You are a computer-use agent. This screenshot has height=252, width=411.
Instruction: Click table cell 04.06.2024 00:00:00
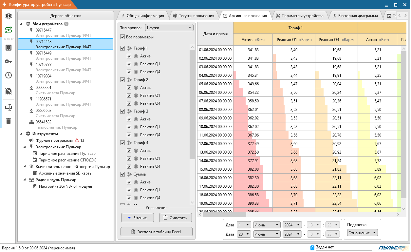(x=215, y=75)
